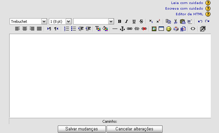Decrease the indent
Screen dimensions: 219x133
(x=81, y=29)
